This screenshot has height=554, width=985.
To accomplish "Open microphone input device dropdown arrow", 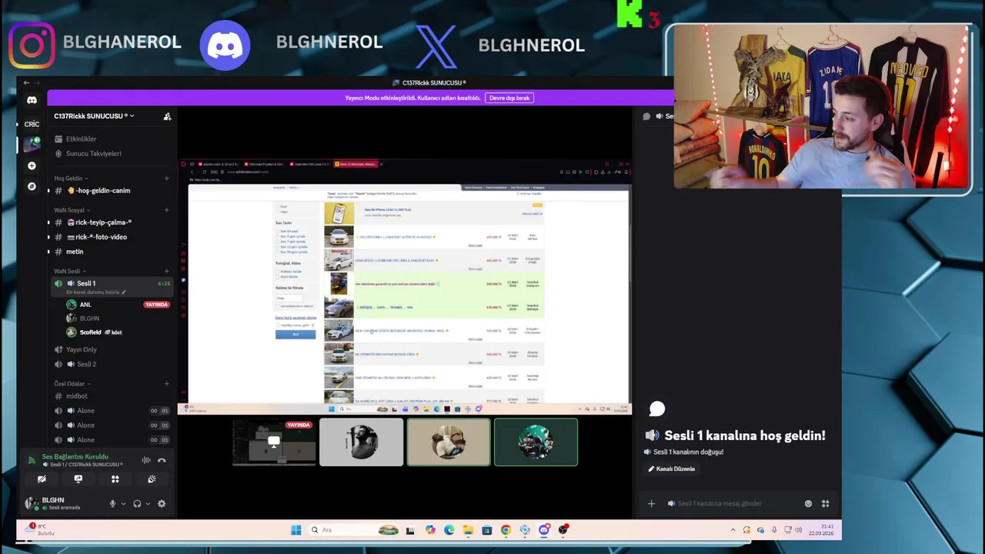I will (123, 504).
